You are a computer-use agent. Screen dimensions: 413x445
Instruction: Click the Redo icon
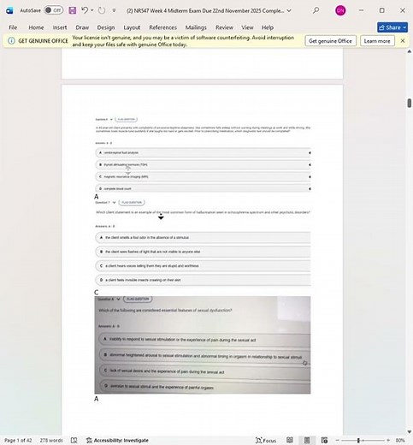(x=102, y=10)
